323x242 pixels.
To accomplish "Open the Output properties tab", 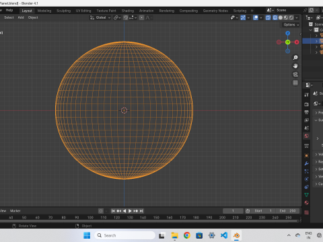I will (306, 112).
